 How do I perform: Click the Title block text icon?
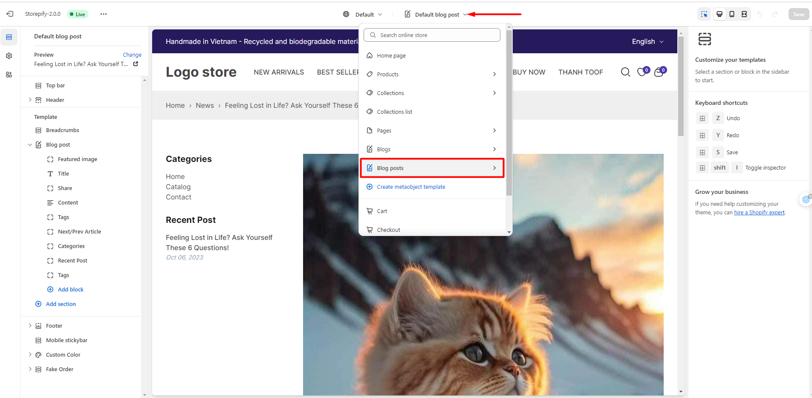[50, 173]
